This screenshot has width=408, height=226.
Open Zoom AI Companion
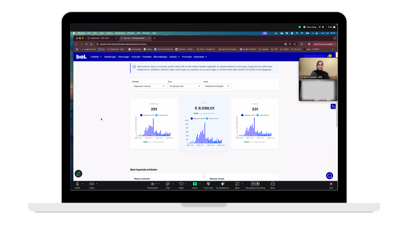click(x=222, y=185)
